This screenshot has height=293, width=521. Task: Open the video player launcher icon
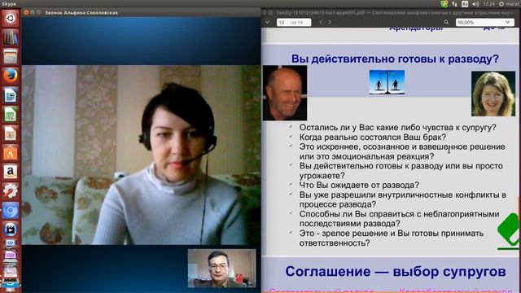tap(11, 230)
